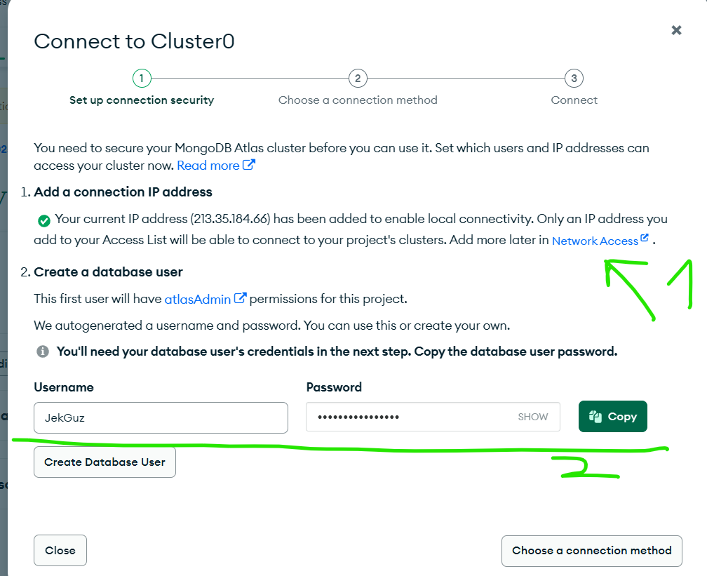Image resolution: width=707 pixels, height=576 pixels.
Task: Open the Network Access link
Action: 595,241
